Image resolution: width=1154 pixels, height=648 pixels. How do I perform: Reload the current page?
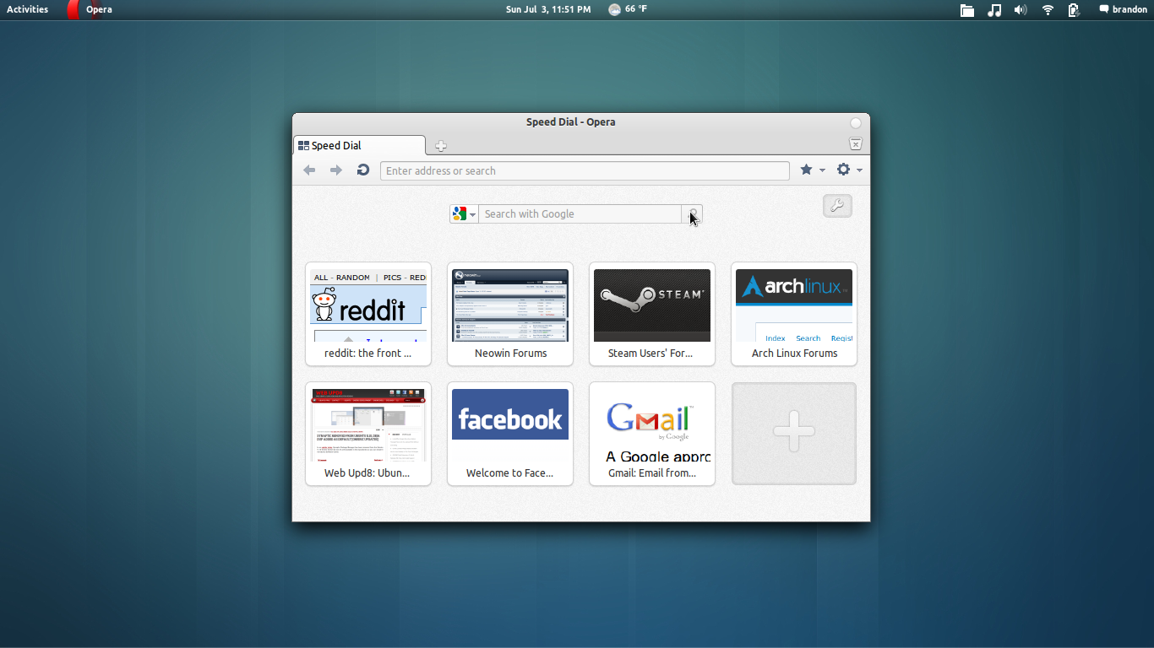[362, 170]
